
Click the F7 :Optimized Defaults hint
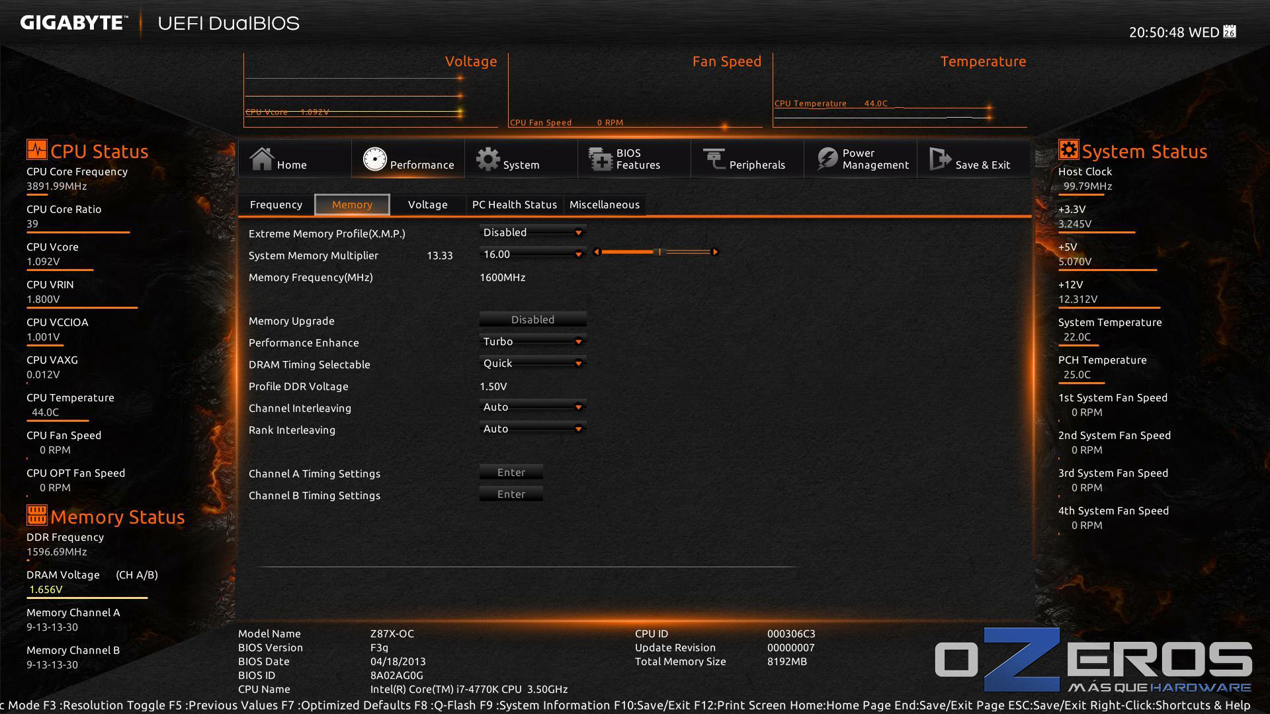pyautogui.click(x=347, y=705)
